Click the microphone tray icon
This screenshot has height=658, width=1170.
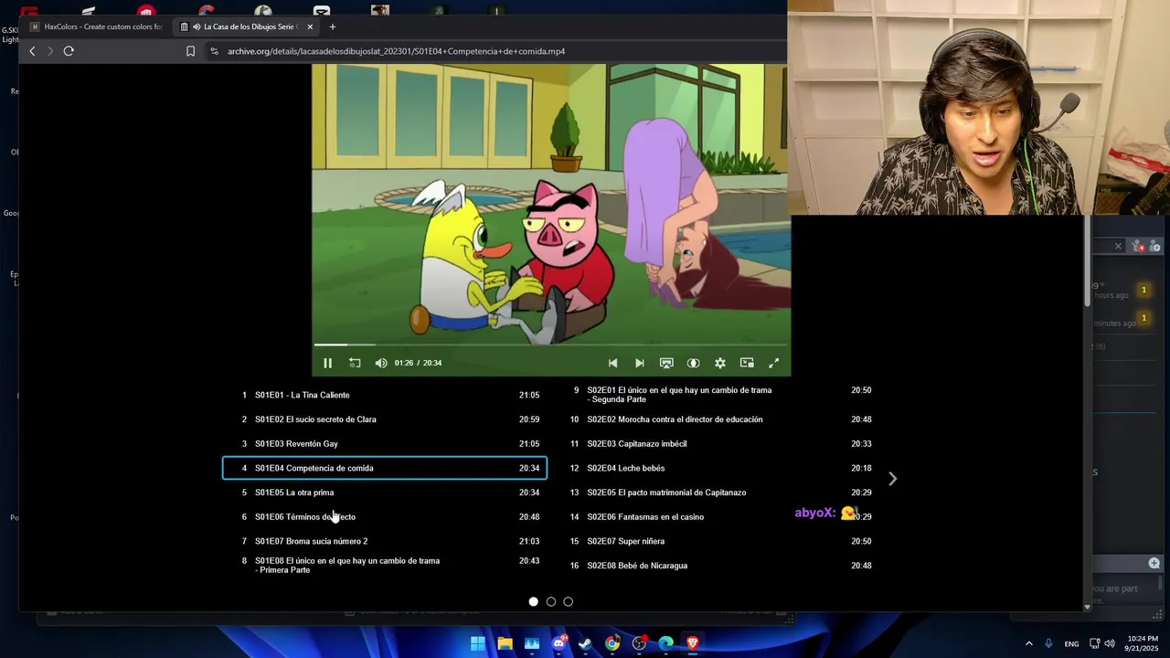[1048, 643]
